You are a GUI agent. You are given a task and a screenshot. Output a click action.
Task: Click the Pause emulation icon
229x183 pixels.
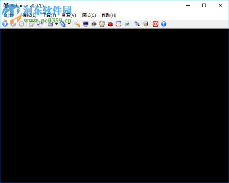(x=13, y=24)
